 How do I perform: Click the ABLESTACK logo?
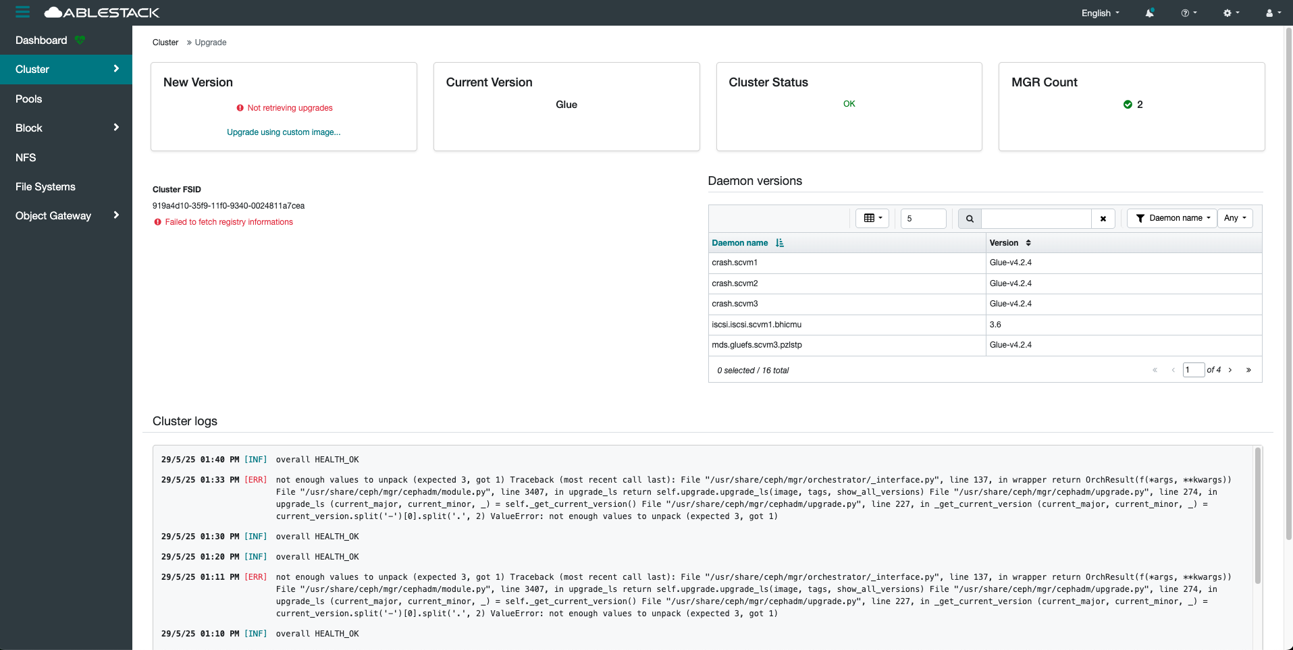[x=102, y=13]
